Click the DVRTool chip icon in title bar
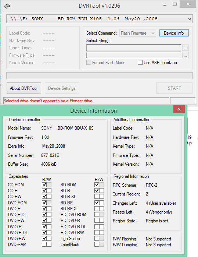The image size is (198, 257). click(7, 6)
